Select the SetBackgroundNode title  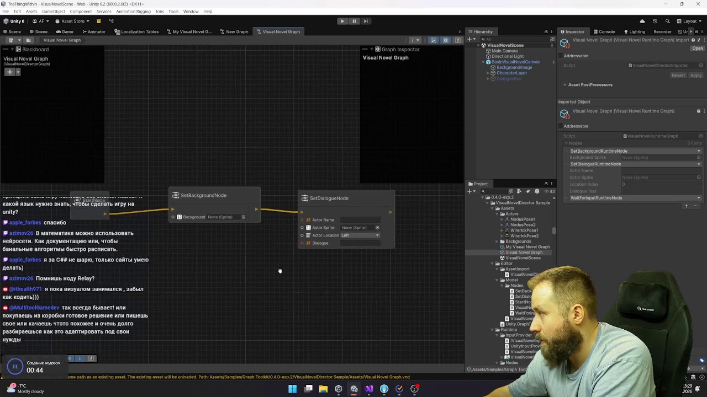pyautogui.click(x=203, y=195)
